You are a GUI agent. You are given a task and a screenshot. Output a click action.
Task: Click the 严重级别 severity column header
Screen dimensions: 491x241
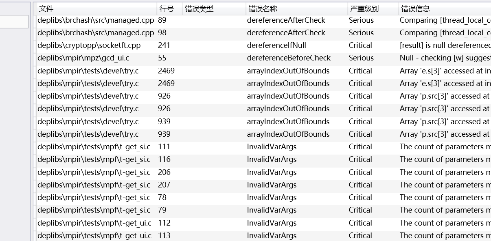[370, 9]
